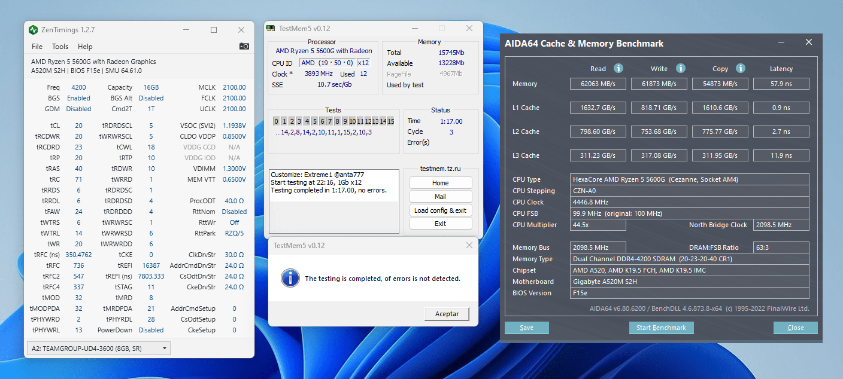
Task: Click the Motherboard field Gigabyte A520M S2H
Action: pos(690,282)
